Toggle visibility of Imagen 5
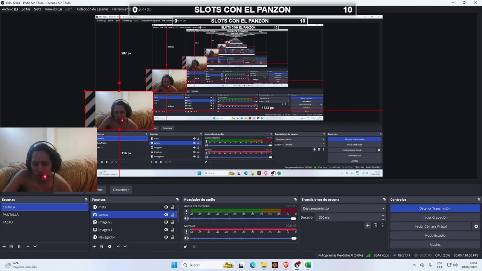Viewport: 482px width, 271px height. pos(166,222)
